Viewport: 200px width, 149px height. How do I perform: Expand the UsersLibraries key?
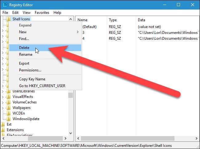[x=3, y=91]
